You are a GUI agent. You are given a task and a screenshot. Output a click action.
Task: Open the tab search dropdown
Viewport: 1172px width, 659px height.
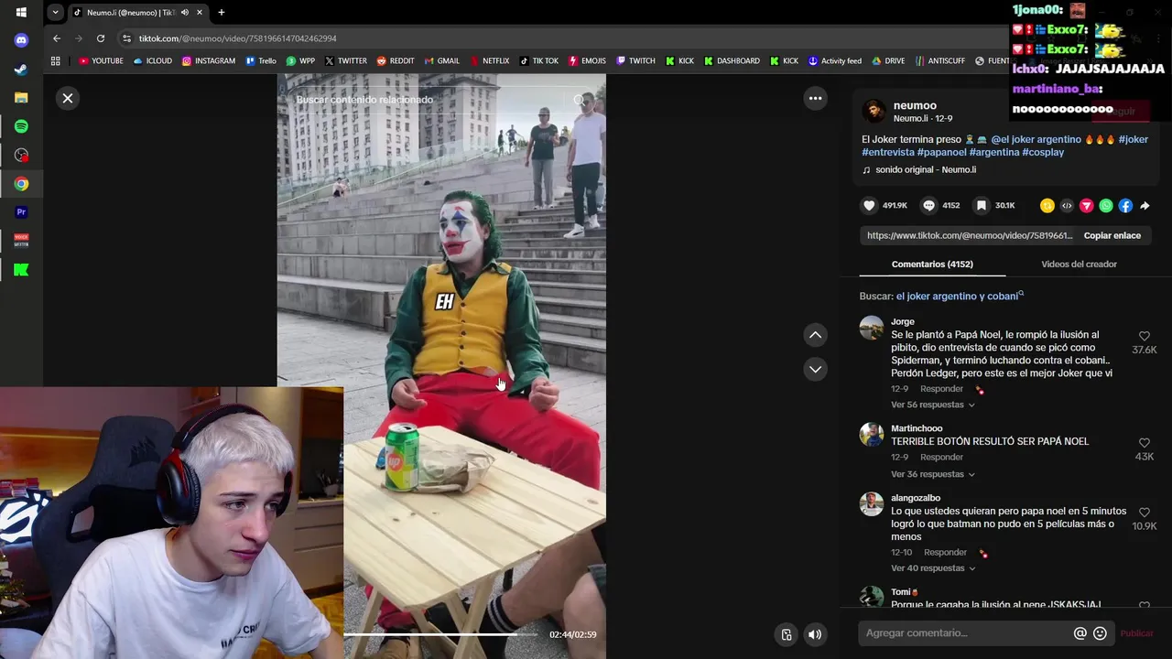(x=56, y=13)
